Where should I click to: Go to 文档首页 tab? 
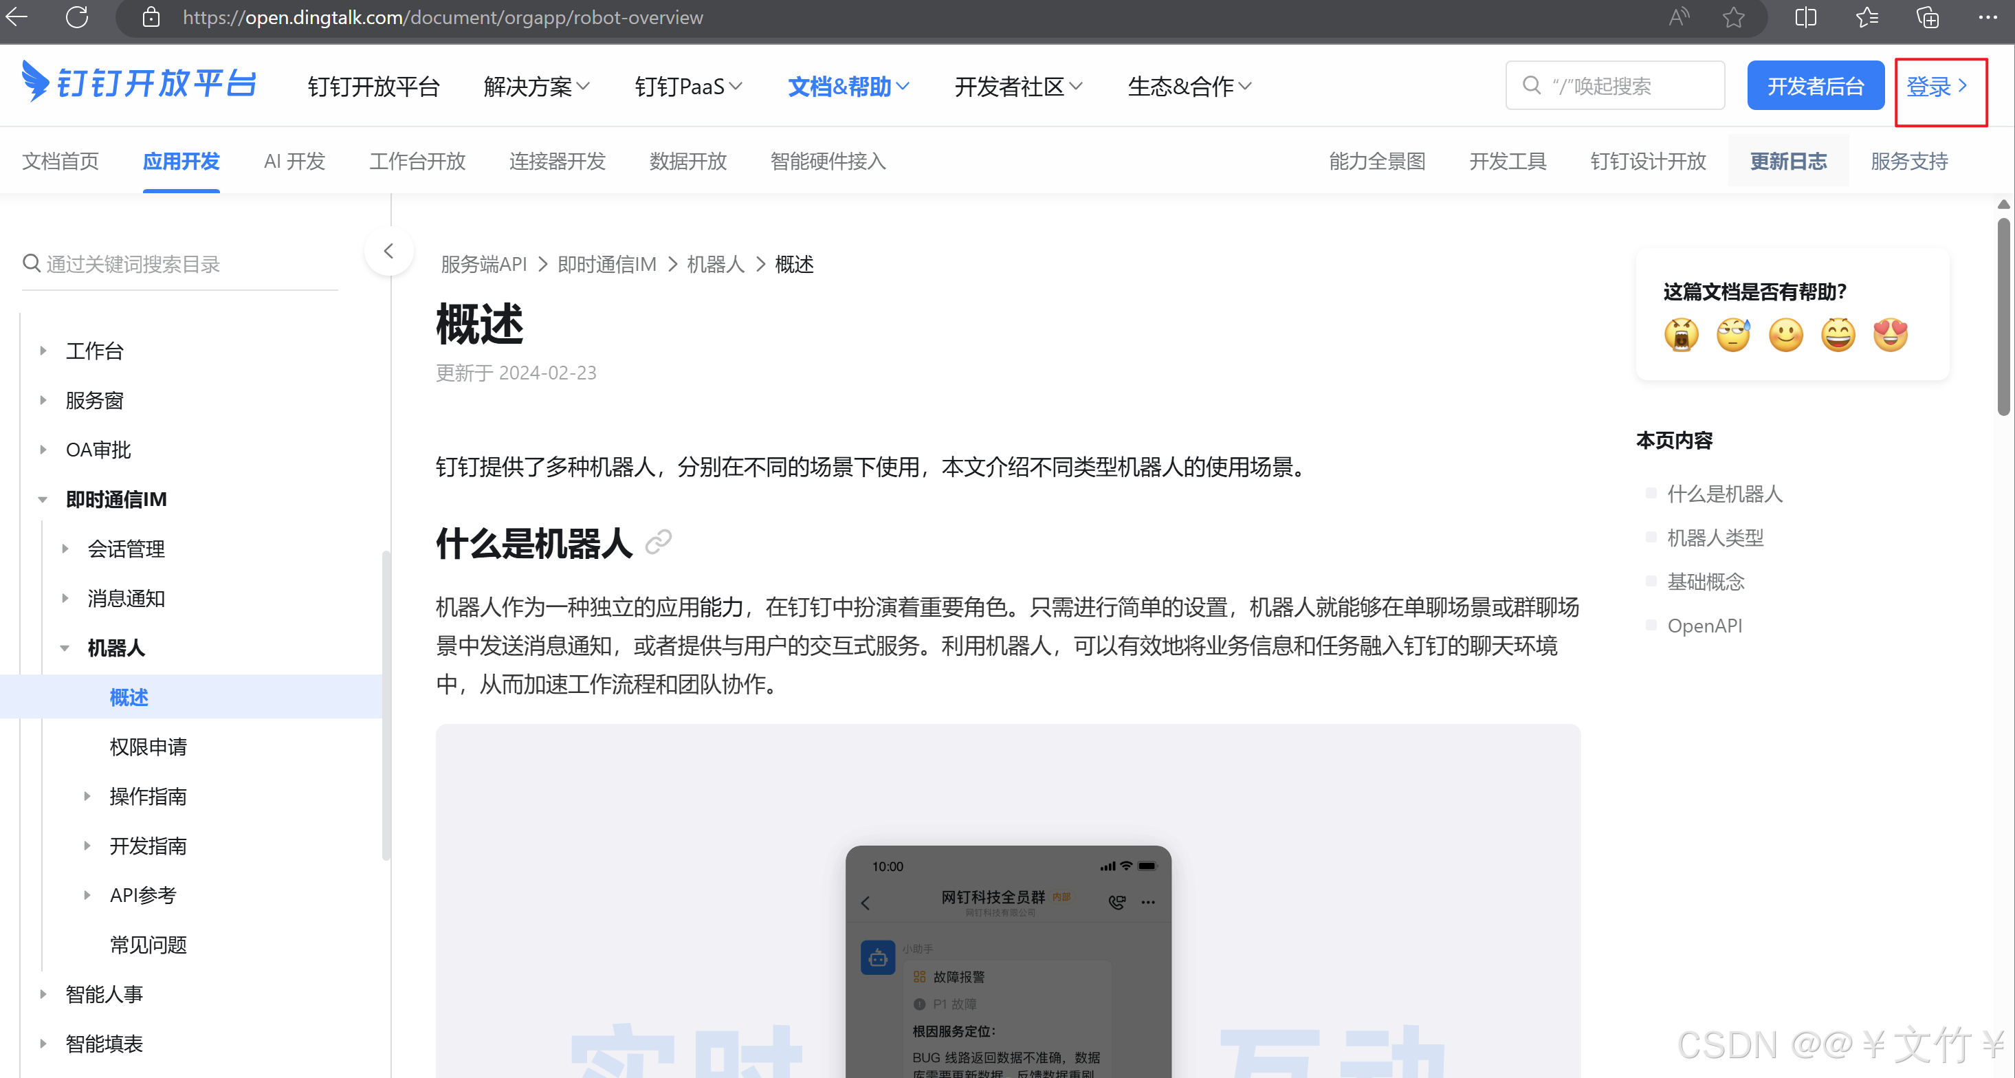tap(60, 161)
